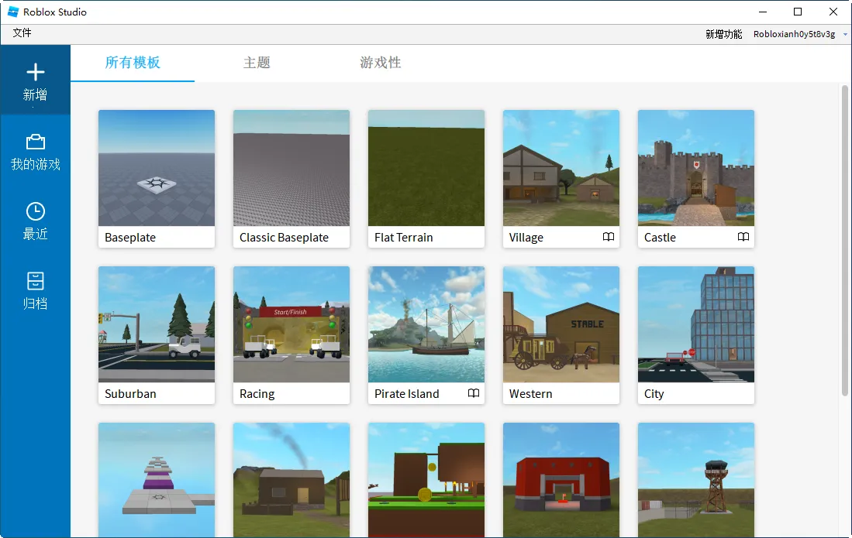The image size is (852, 538).
Task: Open the 文件 menu
Action: [22, 33]
